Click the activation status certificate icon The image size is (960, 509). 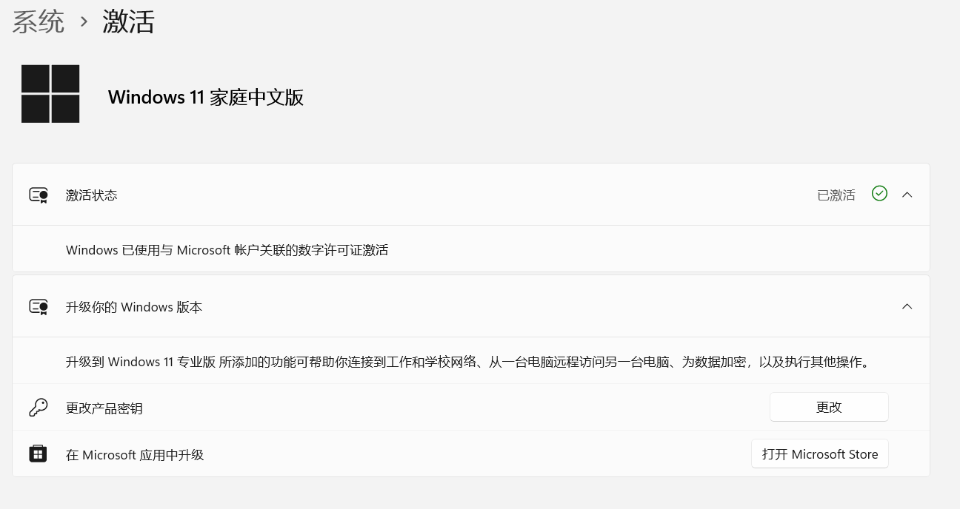pos(39,195)
